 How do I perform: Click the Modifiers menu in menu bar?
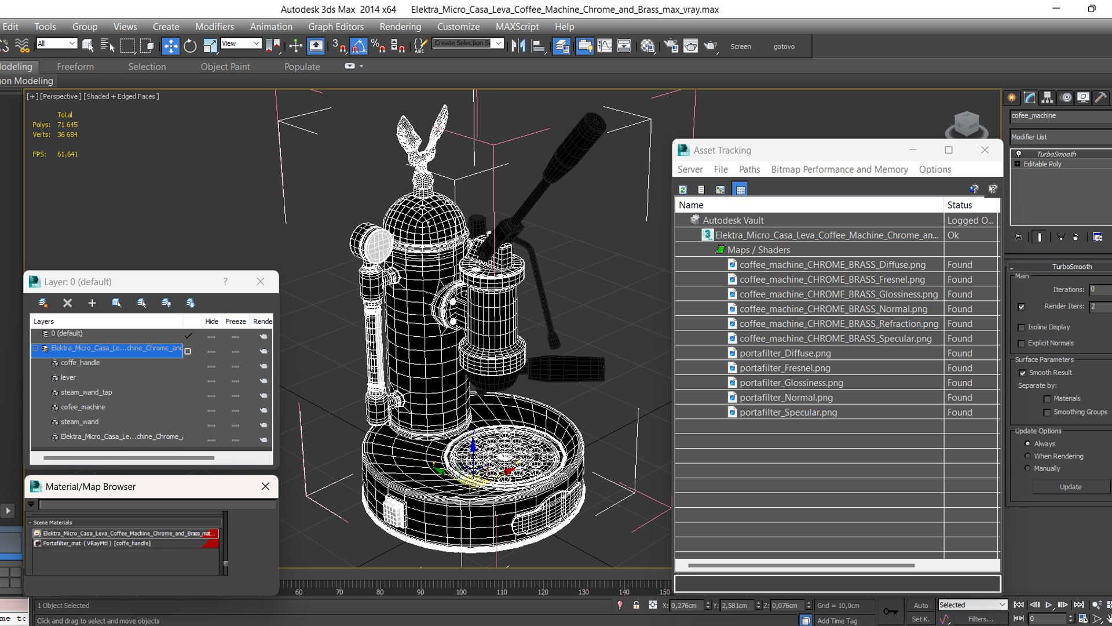[214, 26]
